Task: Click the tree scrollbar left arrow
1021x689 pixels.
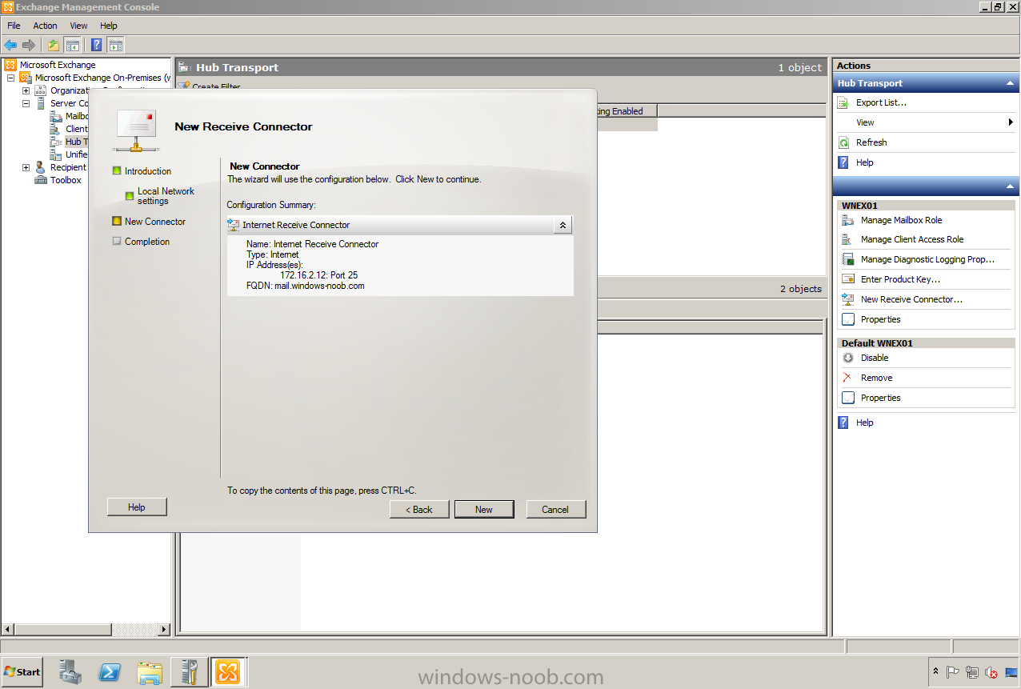Action: (6, 630)
